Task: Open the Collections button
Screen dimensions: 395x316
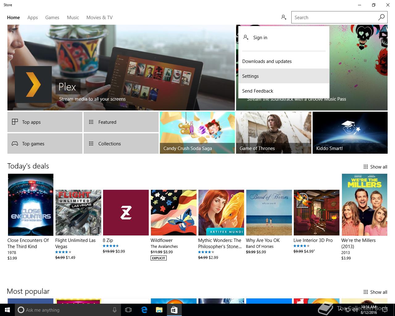Action: click(x=121, y=143)
